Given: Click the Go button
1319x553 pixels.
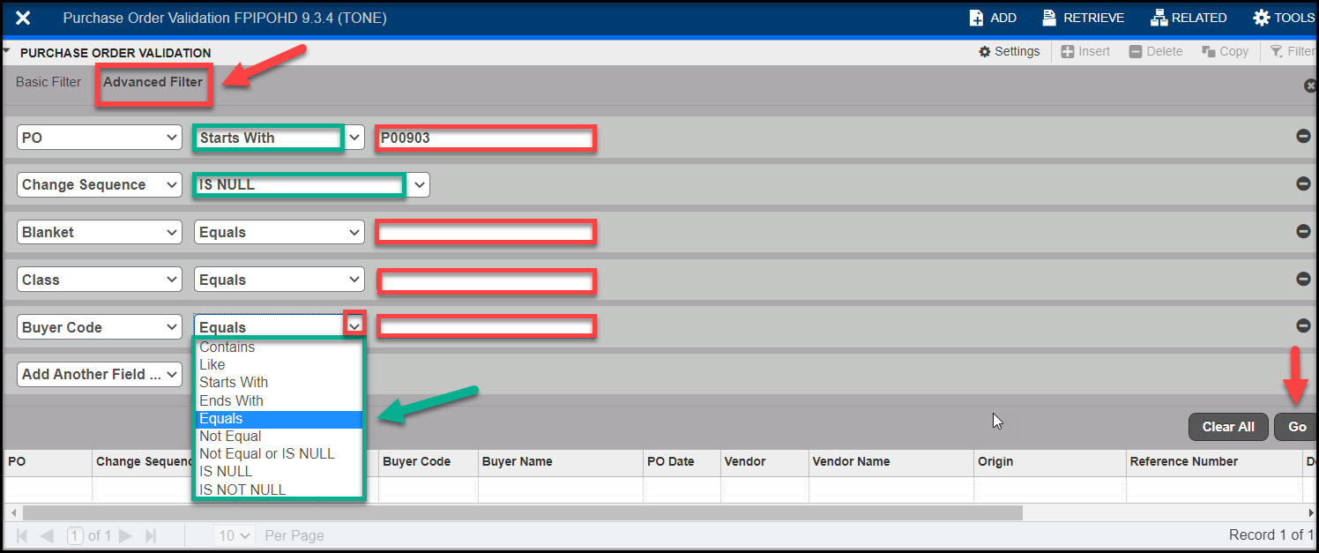Looking at the screenshot, I should click(1296, 427).
